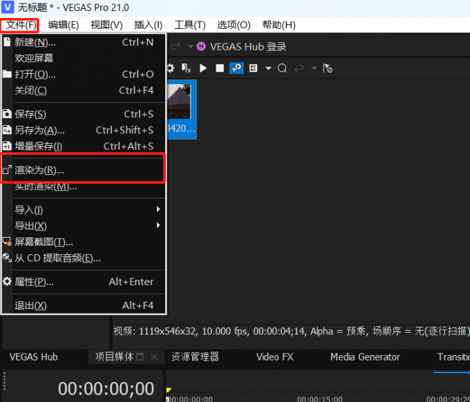470x402 pixels.
Task: Switch to the 资源管理器 tab
Action: pos(195,357)
